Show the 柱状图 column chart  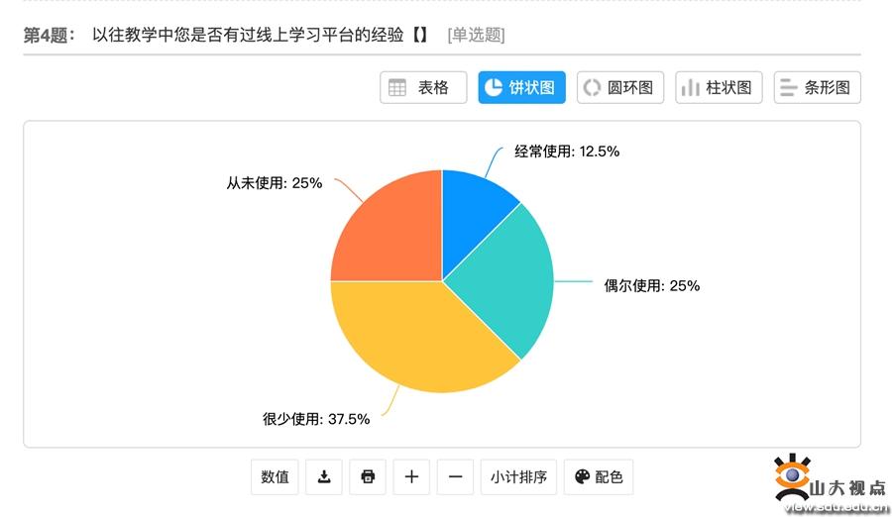[x=720, y=87]
